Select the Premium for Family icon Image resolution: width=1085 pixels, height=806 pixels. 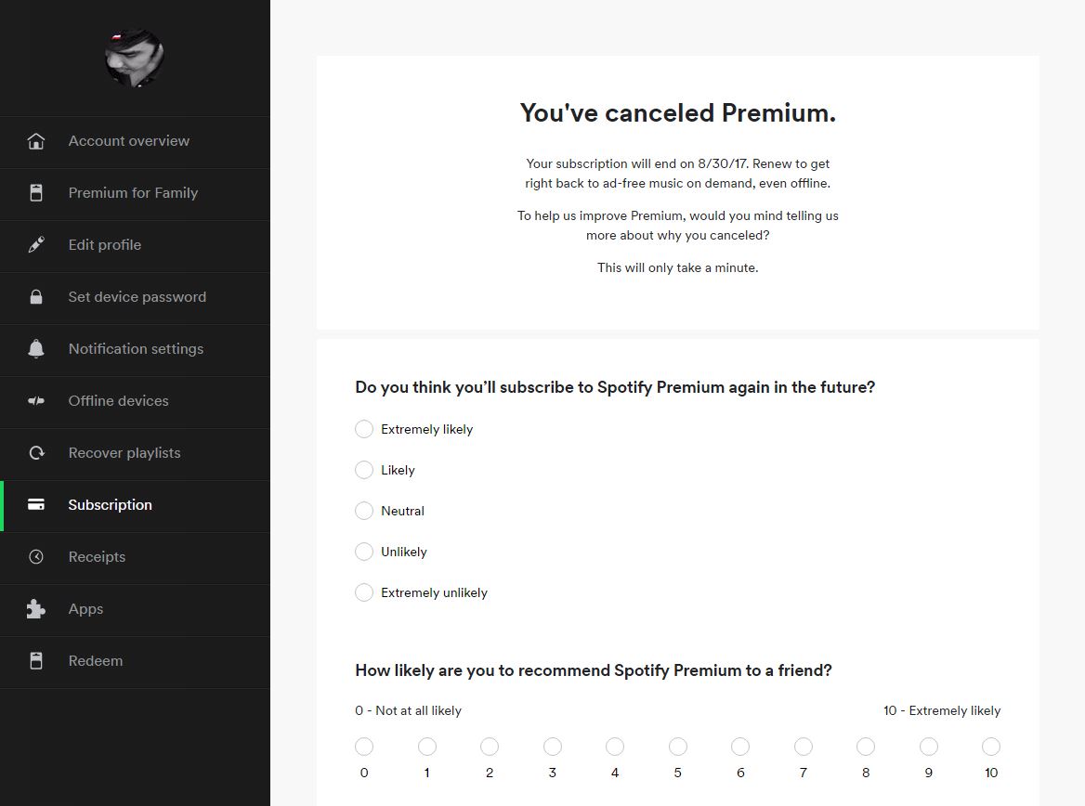tap(35, 193)
